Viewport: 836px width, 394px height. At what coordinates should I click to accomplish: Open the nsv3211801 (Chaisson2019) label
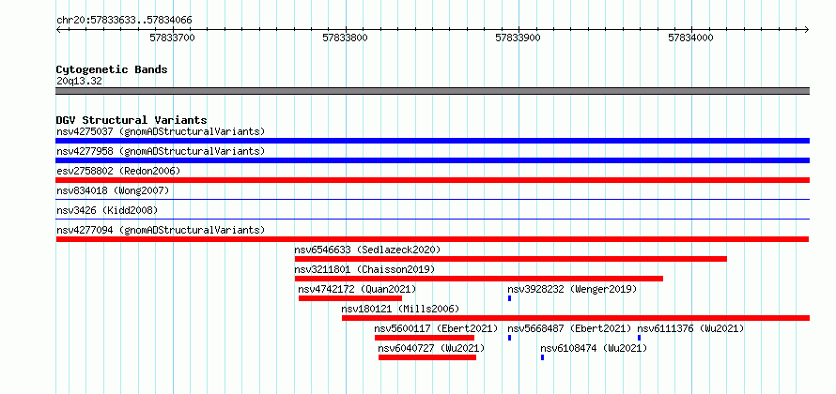coord(364,269)
